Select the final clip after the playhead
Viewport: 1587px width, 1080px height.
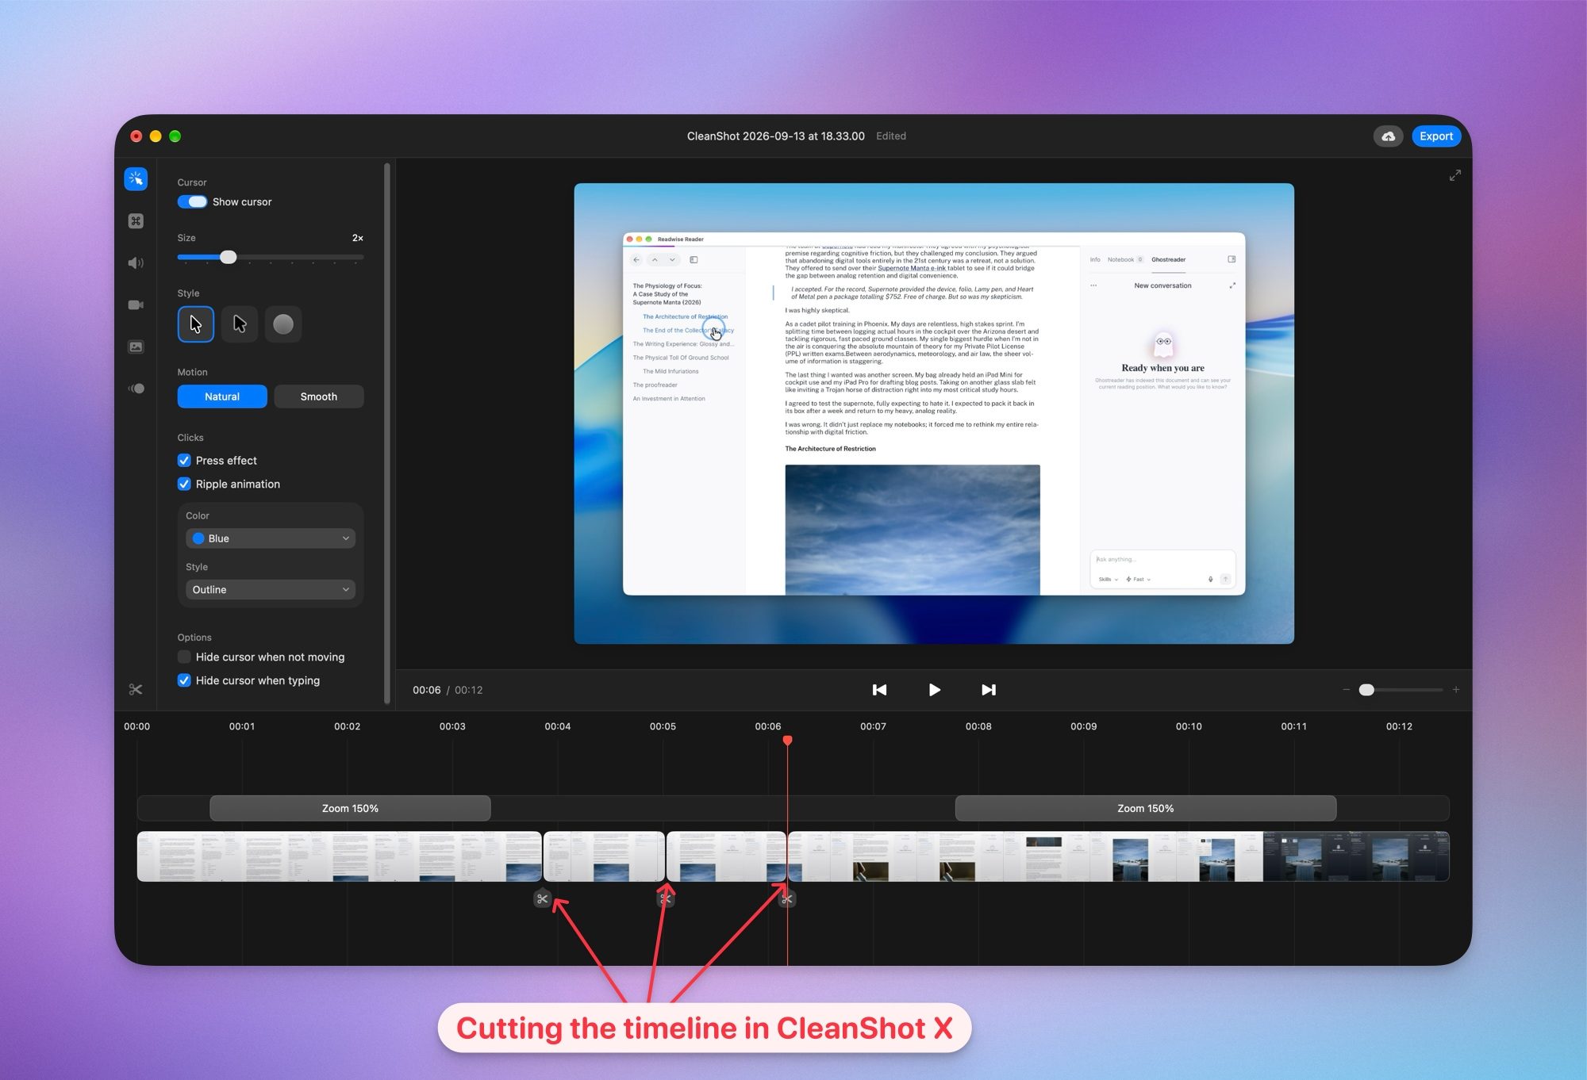pos(1119,856)
